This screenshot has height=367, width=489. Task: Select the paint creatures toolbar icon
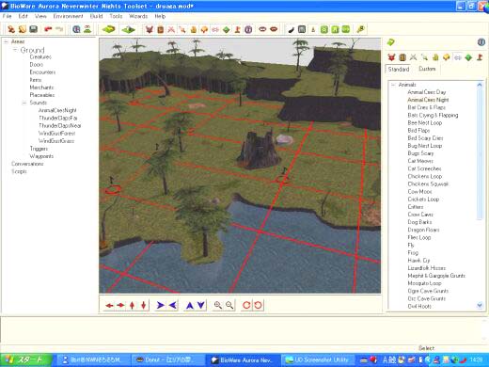149,29
